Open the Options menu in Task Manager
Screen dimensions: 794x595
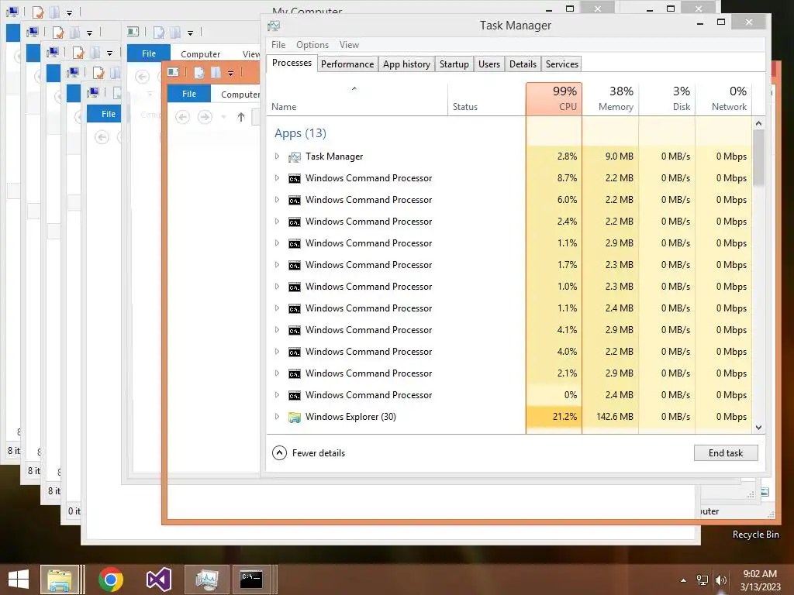coord(312,44)
